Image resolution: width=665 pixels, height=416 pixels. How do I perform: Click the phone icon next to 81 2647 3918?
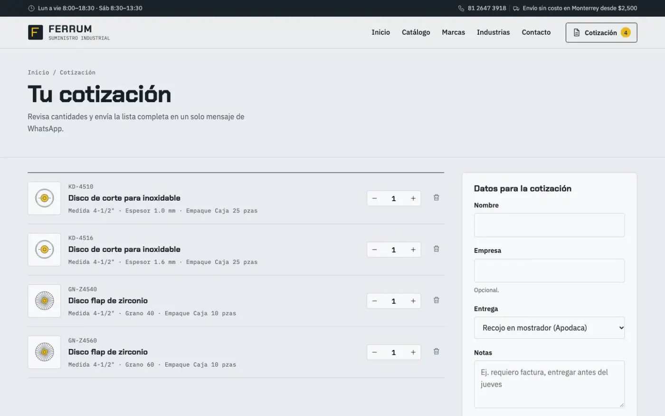pyautogui.click(x=461, y=8)
